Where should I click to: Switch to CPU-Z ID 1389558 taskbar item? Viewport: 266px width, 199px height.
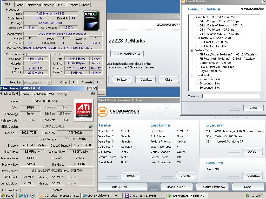tap(144, 196)
